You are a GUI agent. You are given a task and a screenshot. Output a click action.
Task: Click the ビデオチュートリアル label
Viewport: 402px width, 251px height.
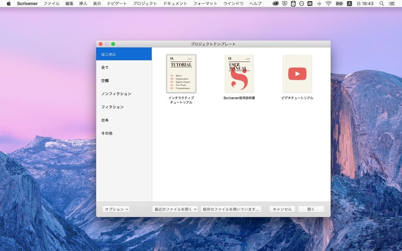297,98
